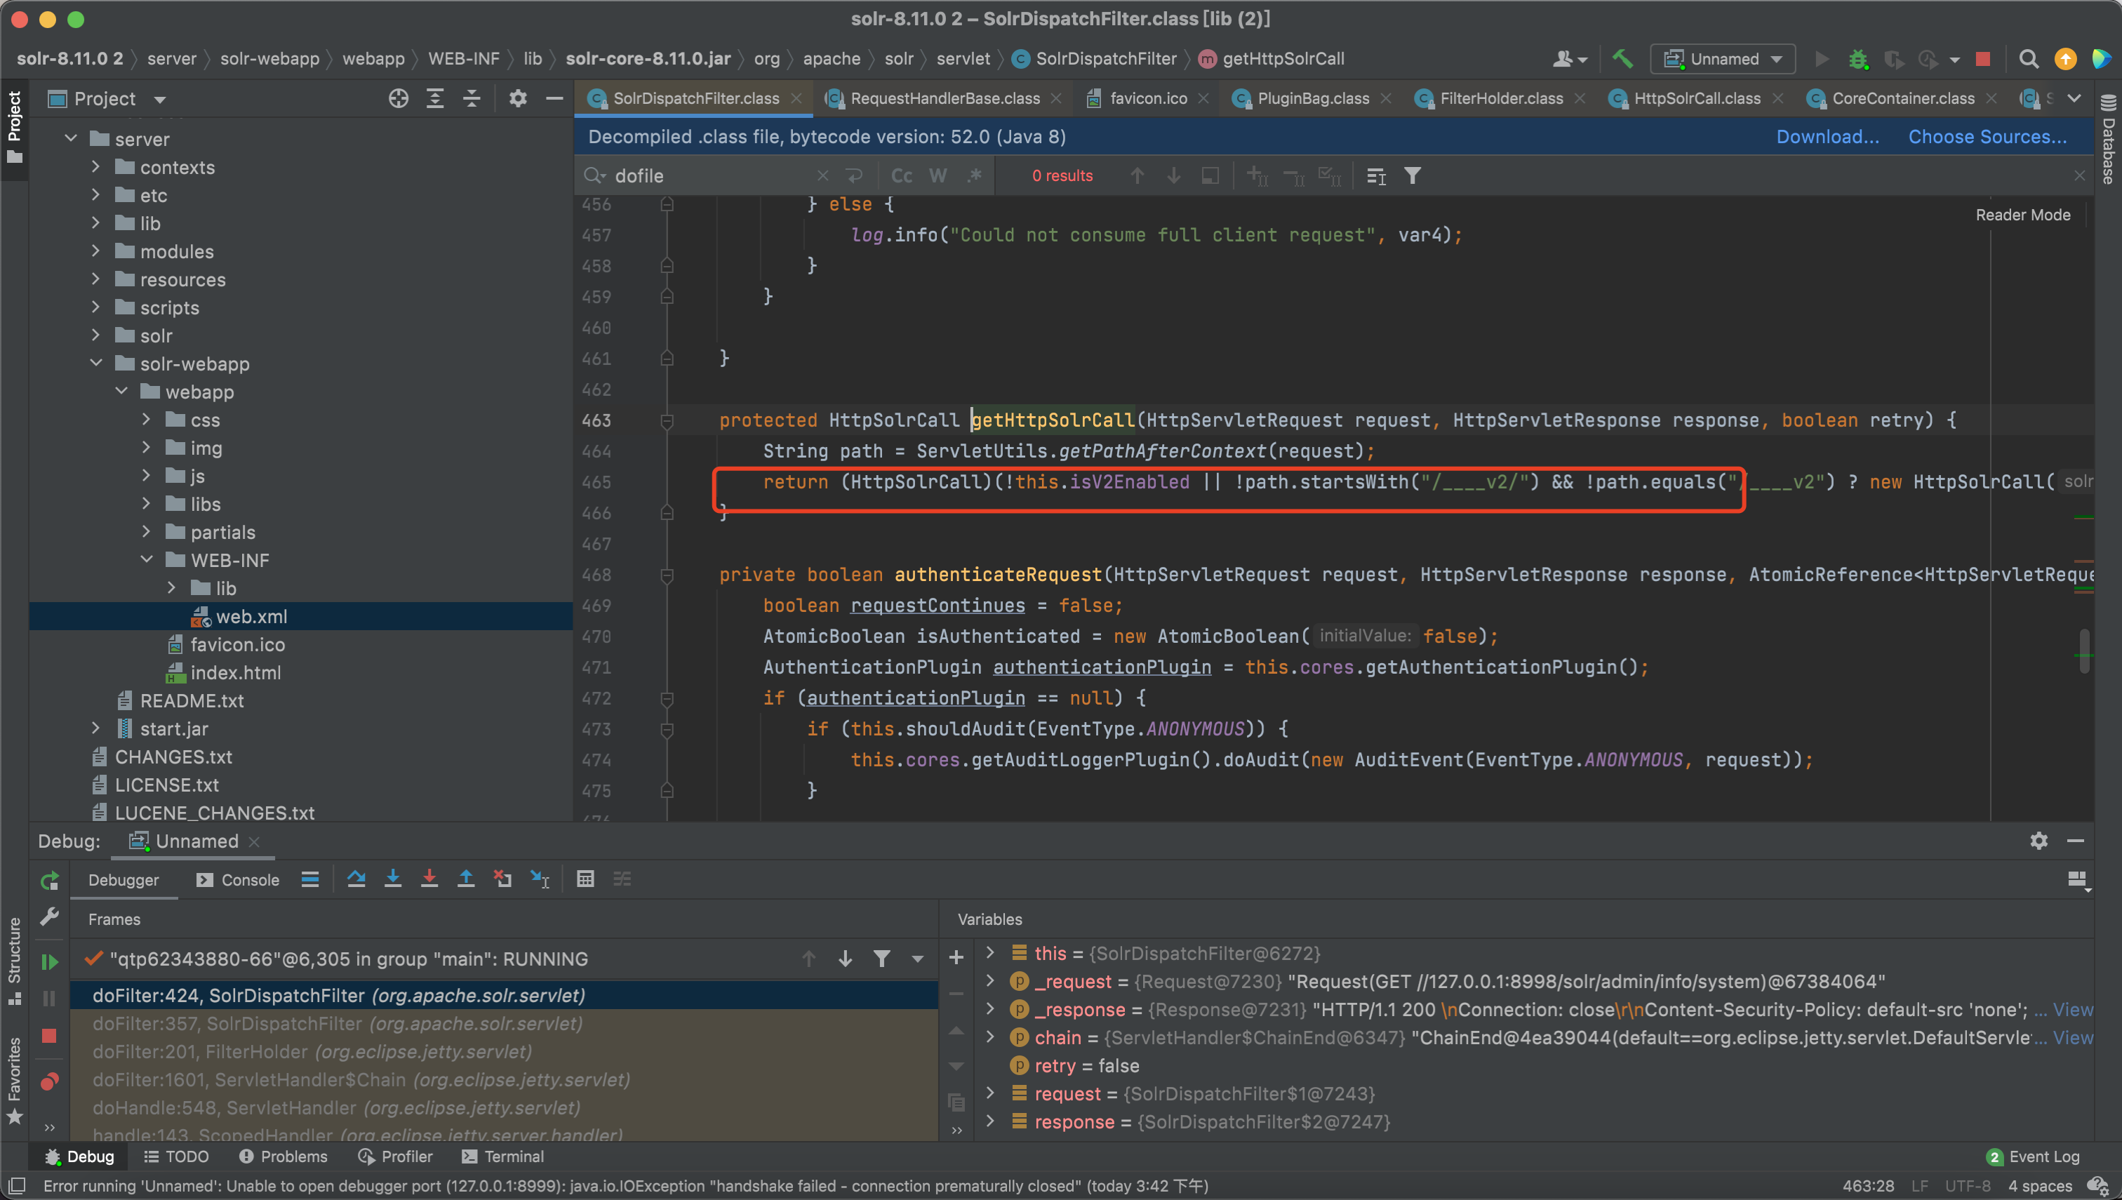Toggle Favorites tool window on left stripe
This screenshot has height=1200, width=2122.
(15, 1080)
